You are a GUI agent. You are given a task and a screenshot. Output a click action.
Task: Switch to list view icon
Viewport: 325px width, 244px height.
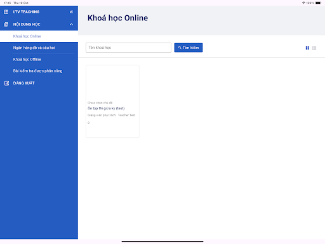pos(314,48)
